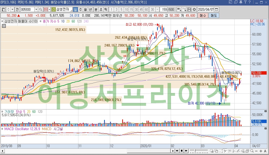Click the chart image capture icon
The width and height of the screenshot is (269, 155).
click(247, 151)
